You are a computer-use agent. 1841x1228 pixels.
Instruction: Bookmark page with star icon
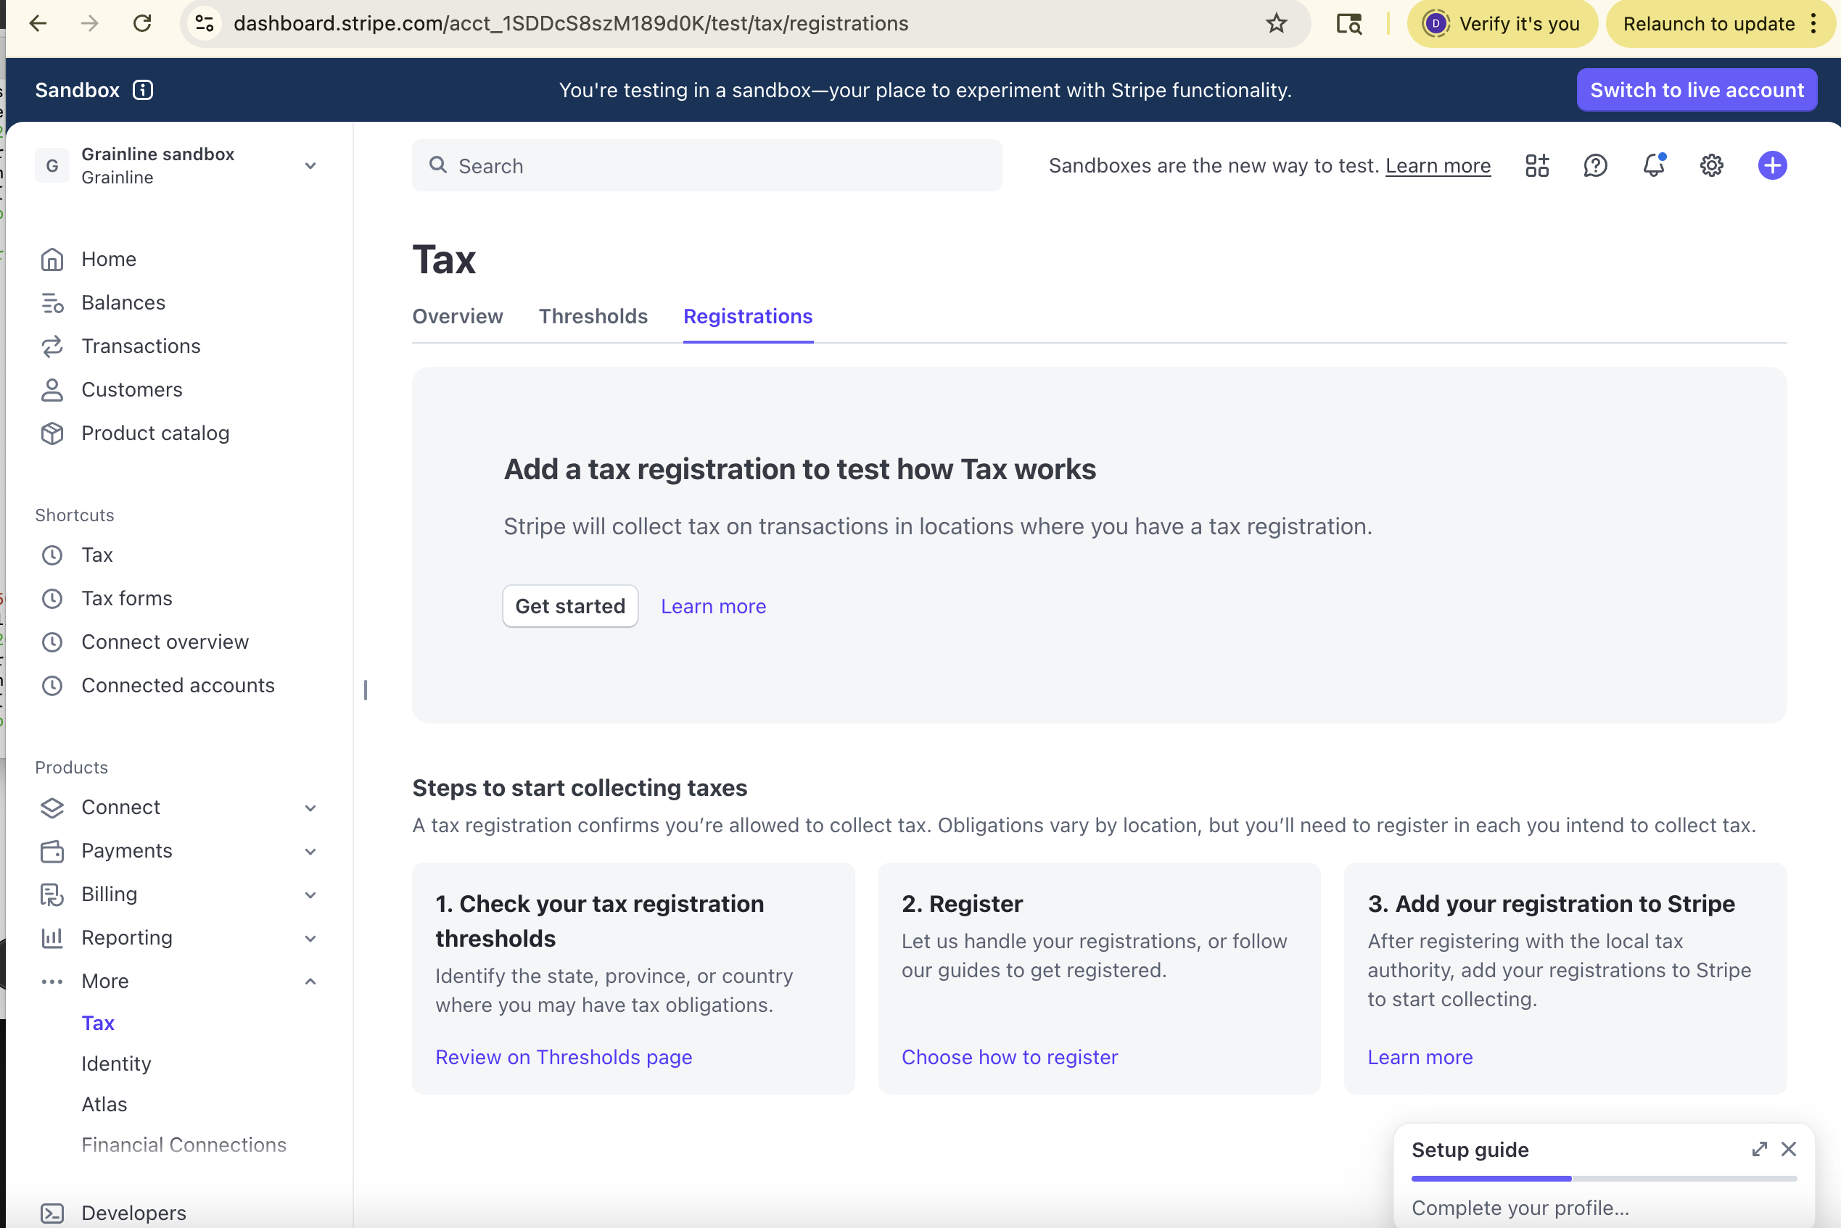(x=1276, y=23)
